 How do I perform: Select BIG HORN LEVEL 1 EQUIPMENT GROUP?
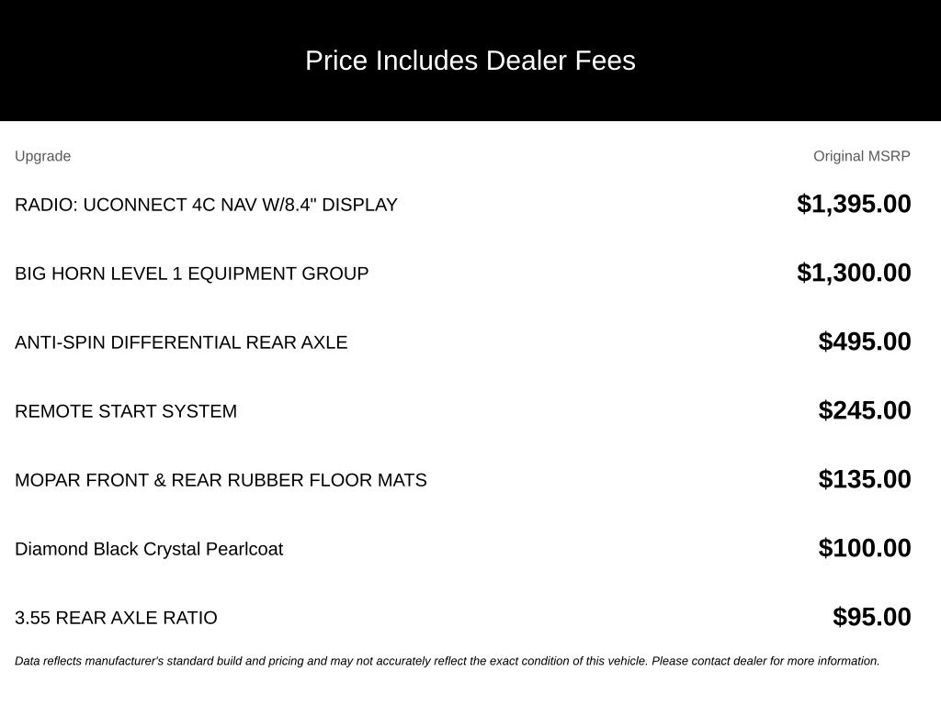[x=191, y=274]
